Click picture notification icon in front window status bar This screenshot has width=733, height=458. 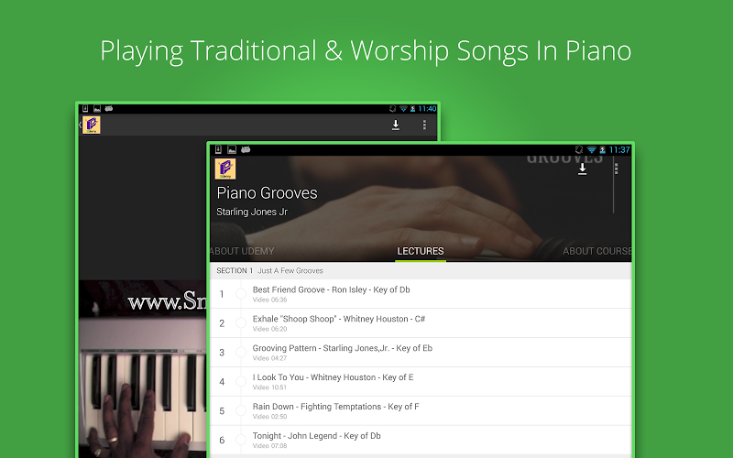(x=232, y=149)
